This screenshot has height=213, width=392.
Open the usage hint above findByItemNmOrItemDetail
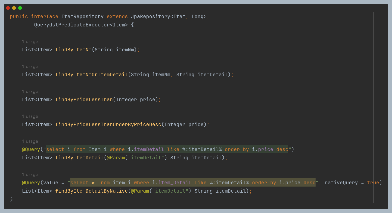30,66
